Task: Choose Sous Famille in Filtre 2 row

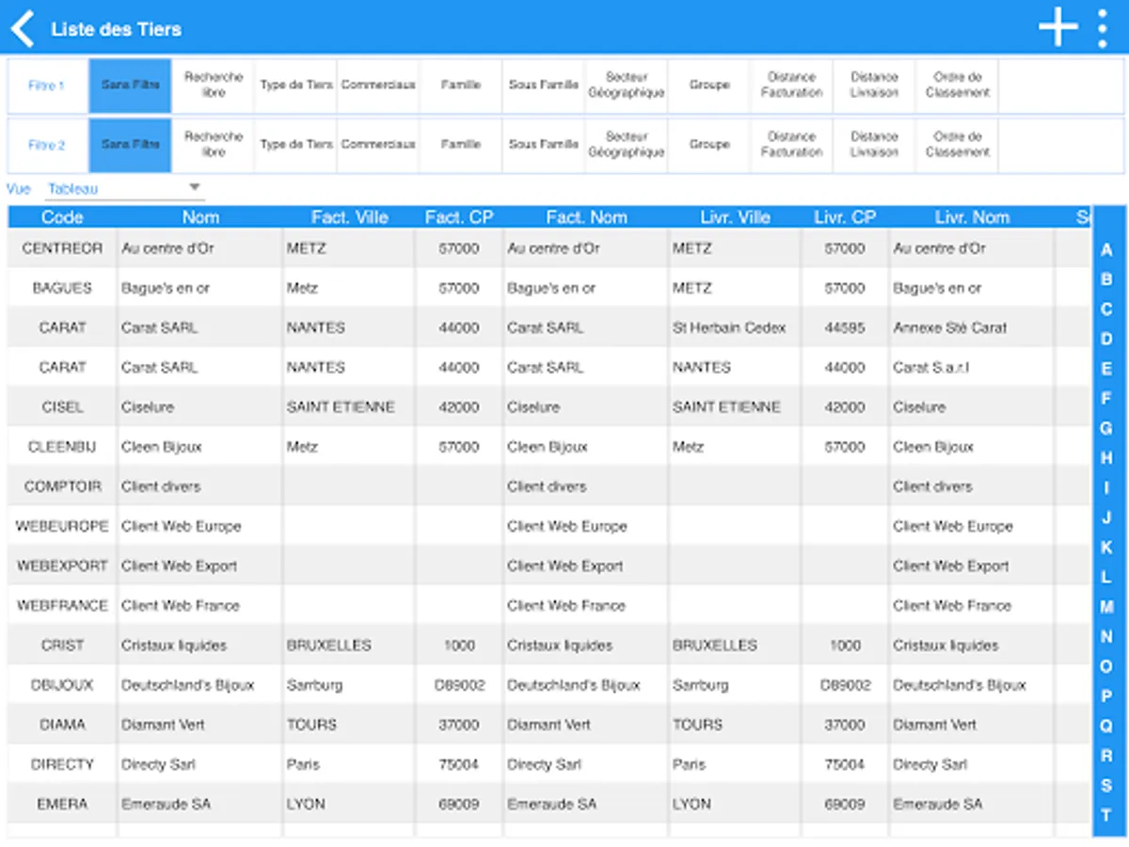Action: click(544, 145)
